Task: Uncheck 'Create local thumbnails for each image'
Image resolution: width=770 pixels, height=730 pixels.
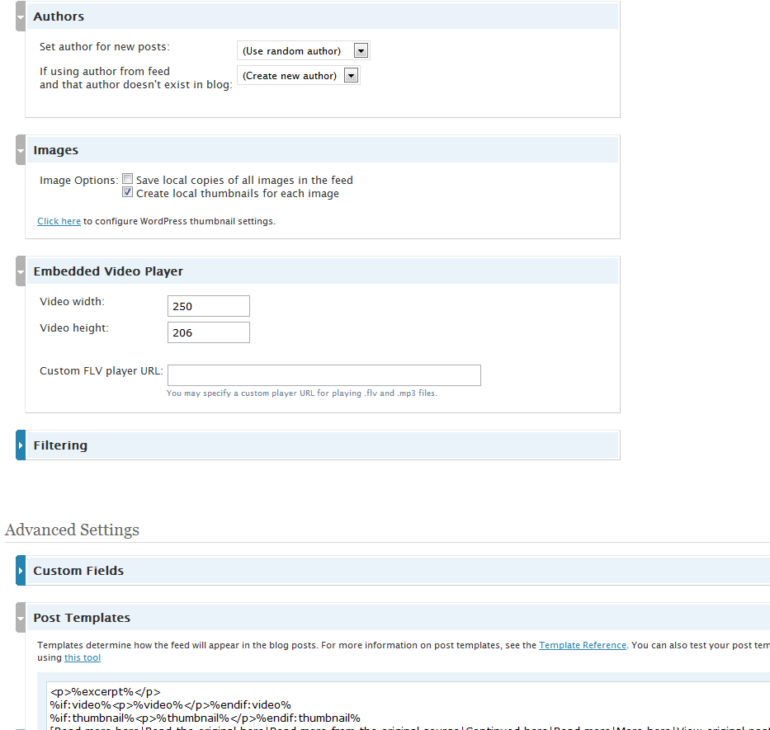Action: (x=127, y=192)
